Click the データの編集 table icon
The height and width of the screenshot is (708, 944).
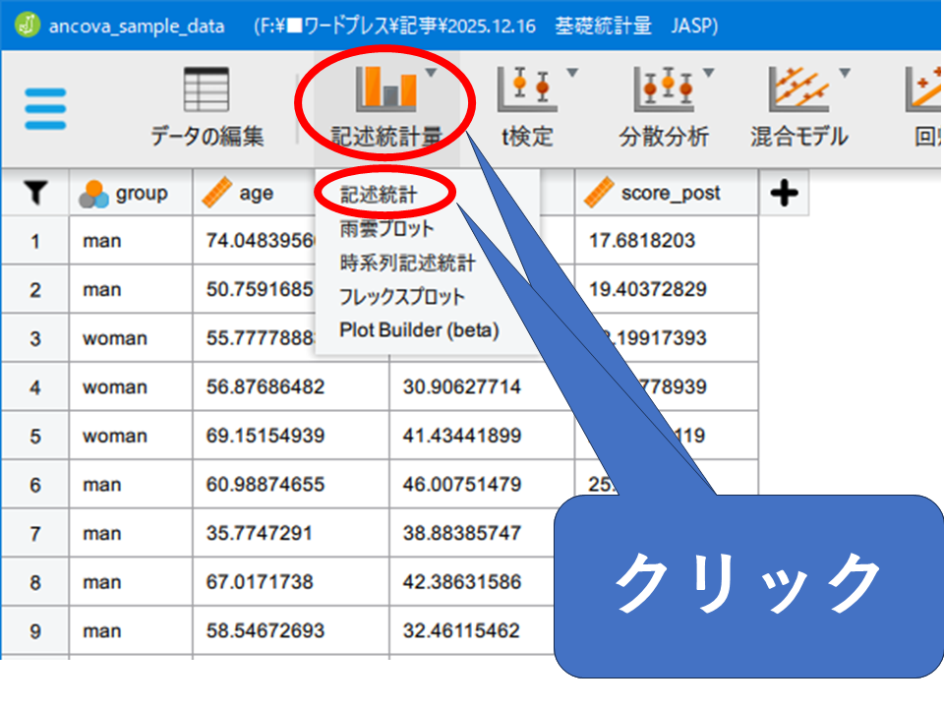(x=206, y=90)
